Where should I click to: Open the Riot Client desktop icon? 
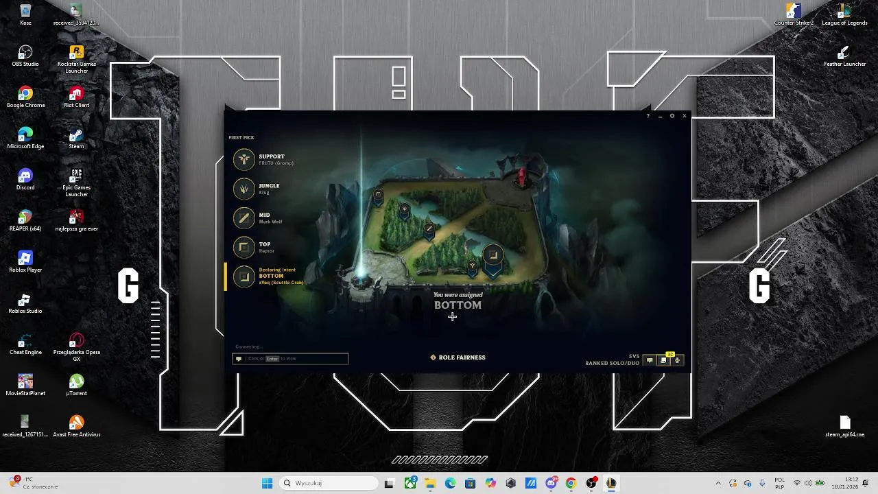click(x=76, y=97)
